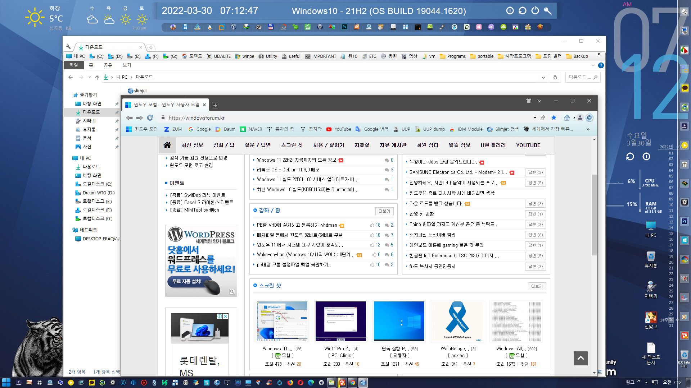Open the YouTube bookmark in browser bar
This screenshot has width=691, height=388.
(339, 129)
